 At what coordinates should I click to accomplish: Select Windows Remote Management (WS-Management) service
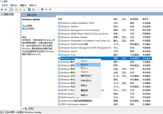(x=105, y=48)
